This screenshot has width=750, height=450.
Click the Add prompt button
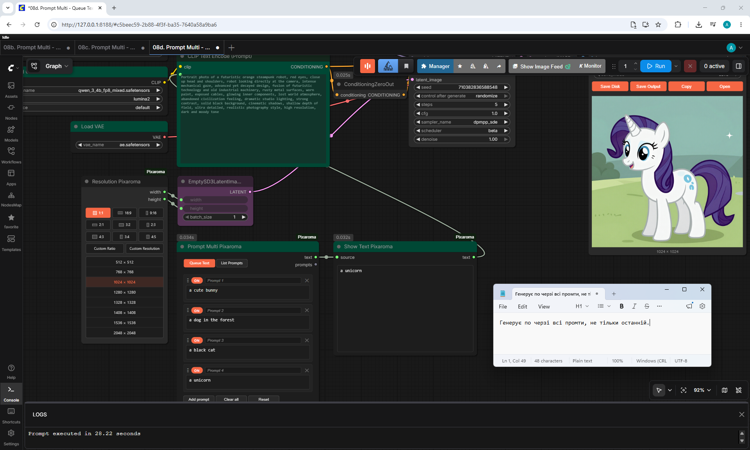pos(199,399)
